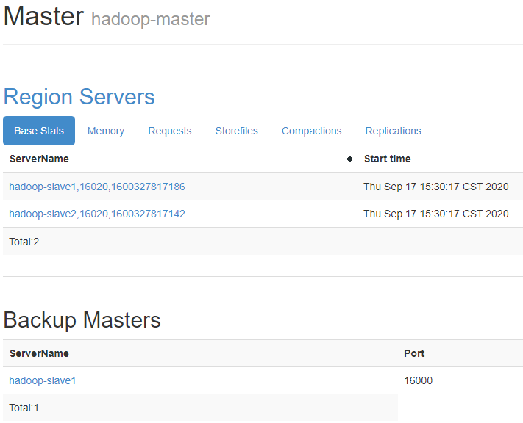This screenshot has width=523, height=423.
Task: Select the port value 16000
Action: click(x=419, y=380)
